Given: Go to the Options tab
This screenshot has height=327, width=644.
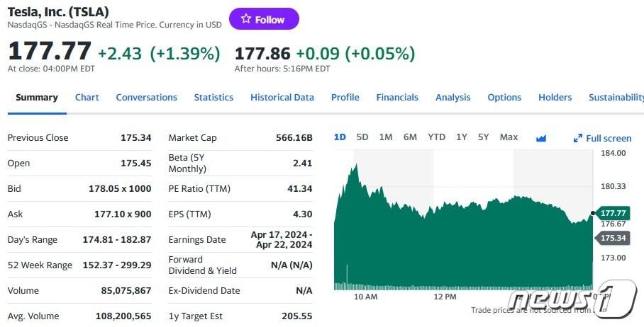Looking at the screenshot, I should (504, 98).
